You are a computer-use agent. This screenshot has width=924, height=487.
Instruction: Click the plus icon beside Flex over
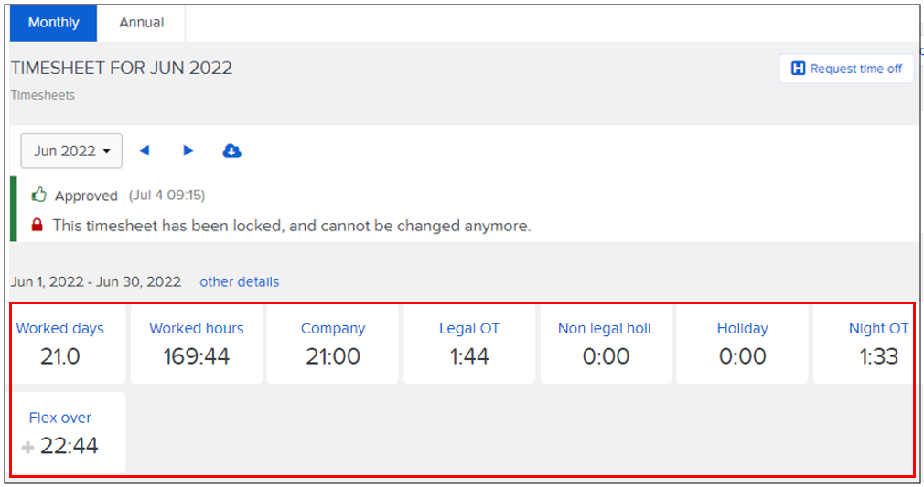27,447
